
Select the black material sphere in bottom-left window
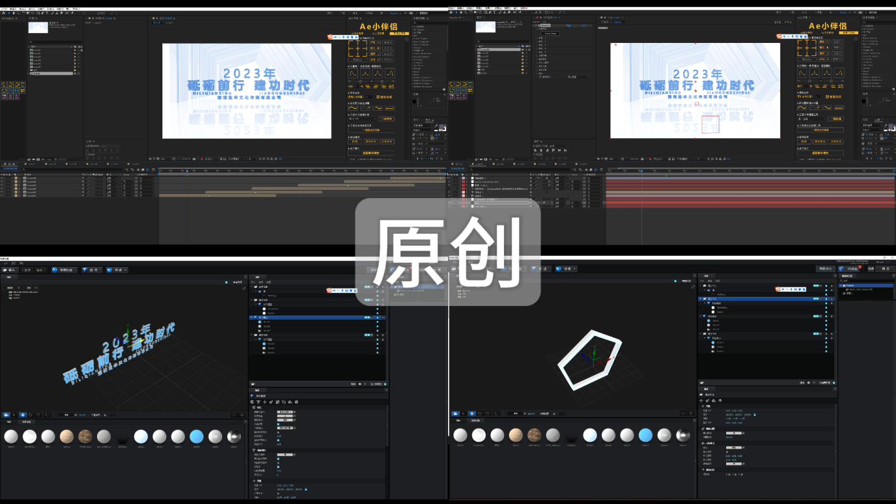[123, 437]
